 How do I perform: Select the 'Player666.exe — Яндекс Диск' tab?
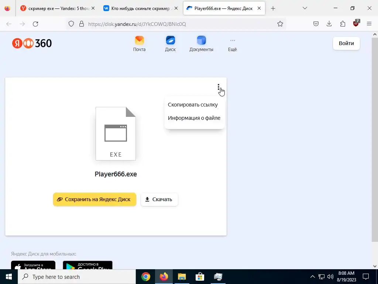[224, 8]
